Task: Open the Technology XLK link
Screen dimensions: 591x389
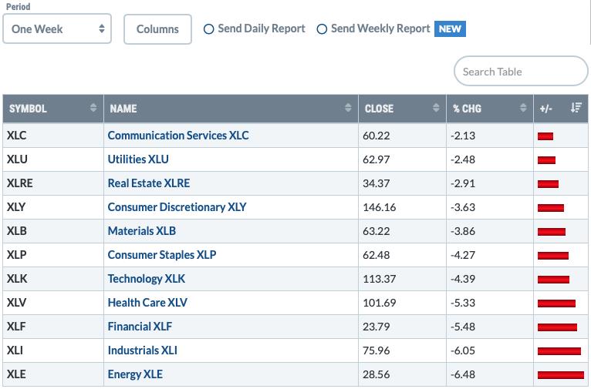Action: tap(147, 279)
